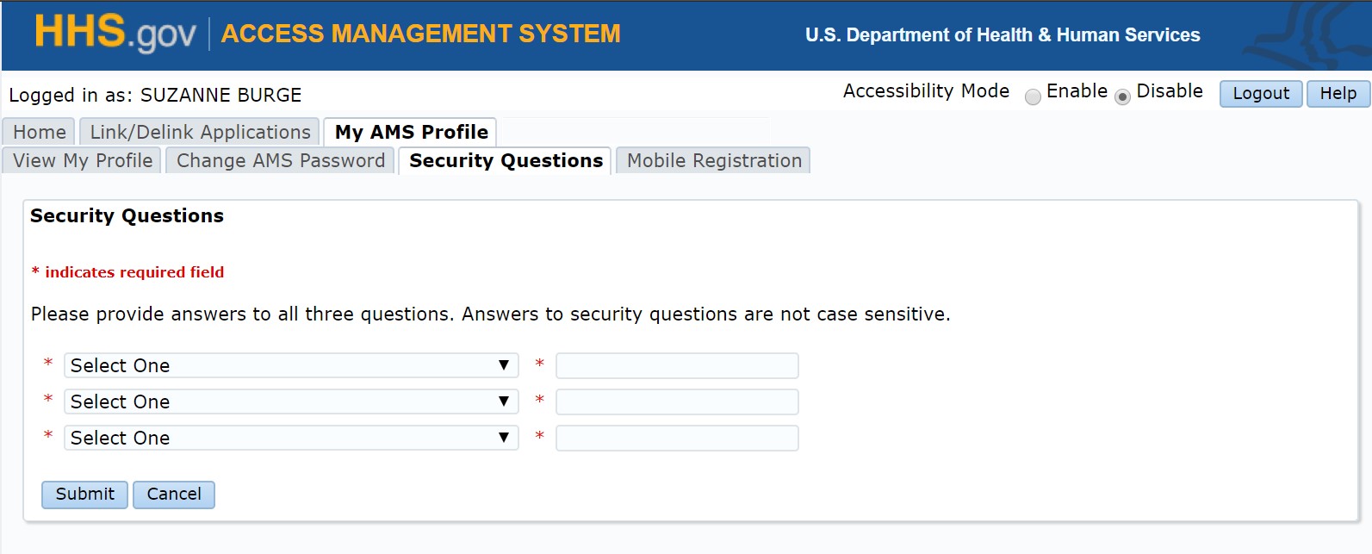
Task: Select the Enable accessibility mode radio button
Action: (x=1033, y=96)
